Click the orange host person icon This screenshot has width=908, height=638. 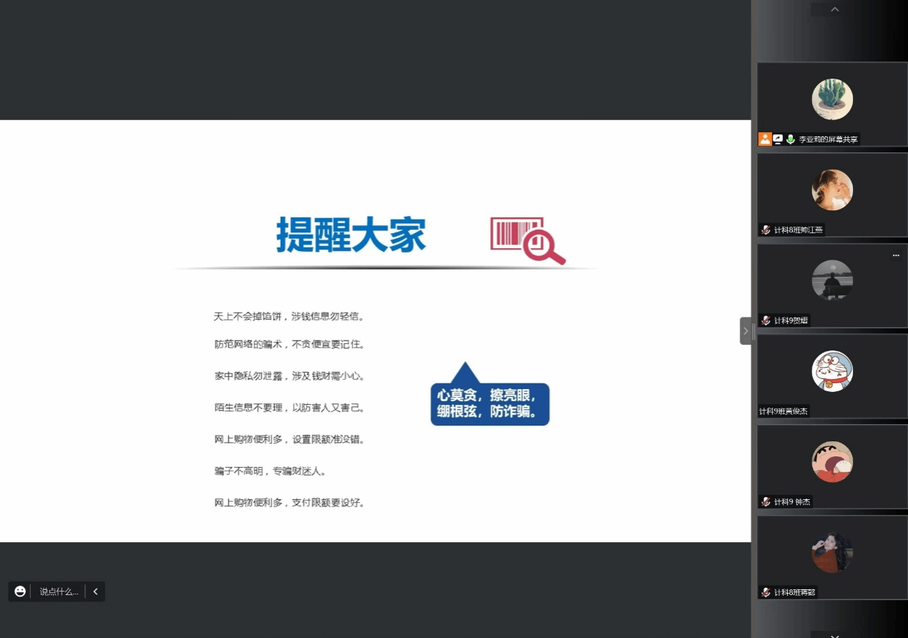765,139
